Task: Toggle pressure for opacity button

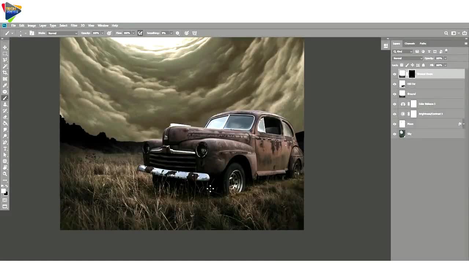Action: (109, 33)
